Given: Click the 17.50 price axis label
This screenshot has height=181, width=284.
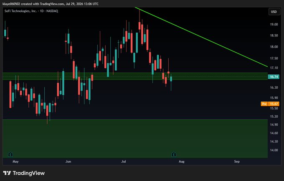Looking at the screenshot, I should click(274, 58).
